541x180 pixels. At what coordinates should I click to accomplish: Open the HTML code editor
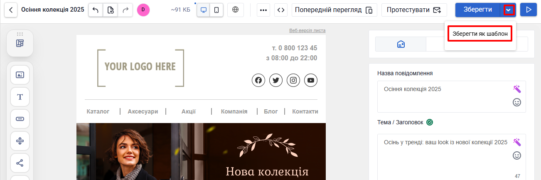[281, 10]
